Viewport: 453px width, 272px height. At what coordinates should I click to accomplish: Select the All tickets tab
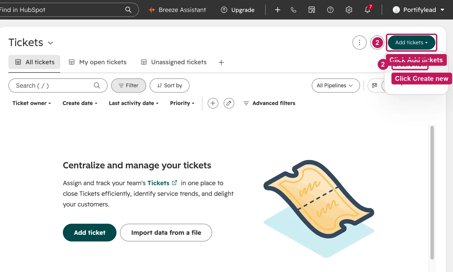click(34, 62)
